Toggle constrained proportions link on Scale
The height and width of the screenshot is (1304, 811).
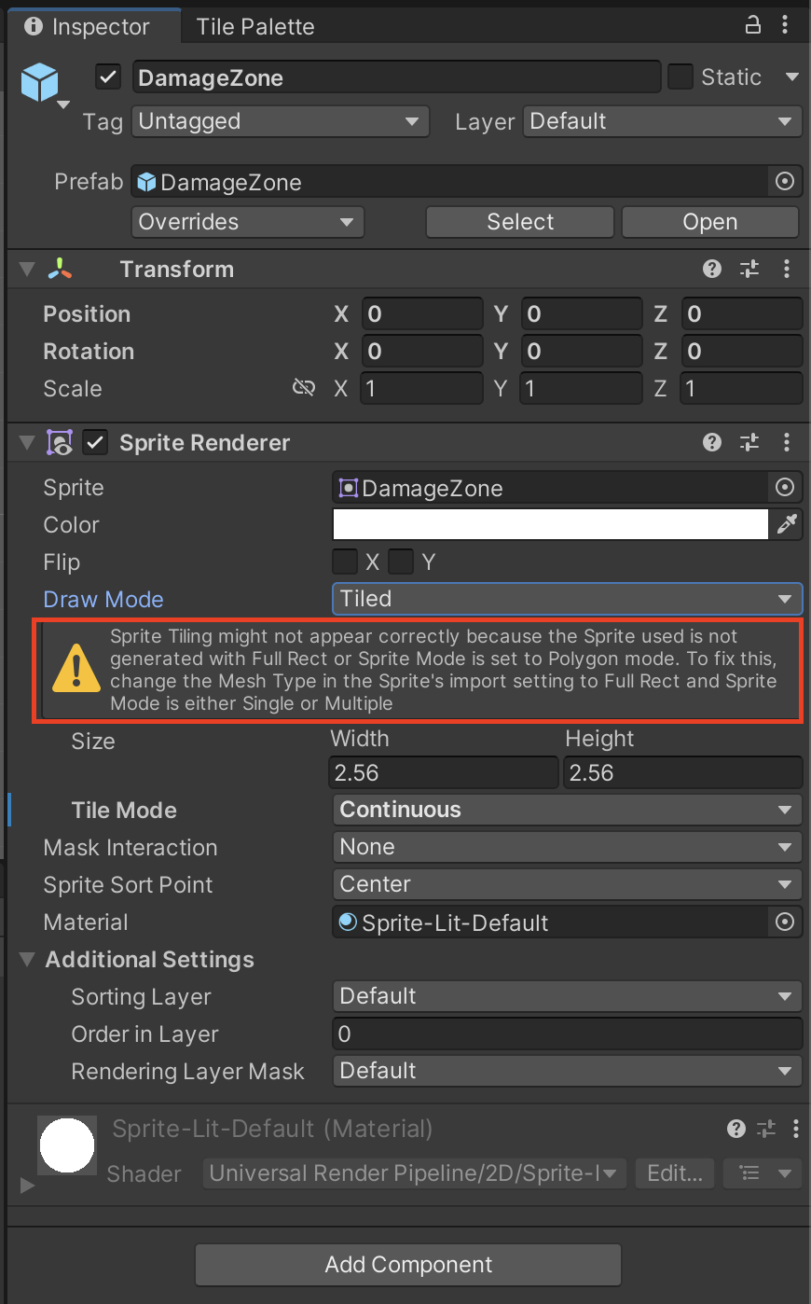click(x=304, y=388)
